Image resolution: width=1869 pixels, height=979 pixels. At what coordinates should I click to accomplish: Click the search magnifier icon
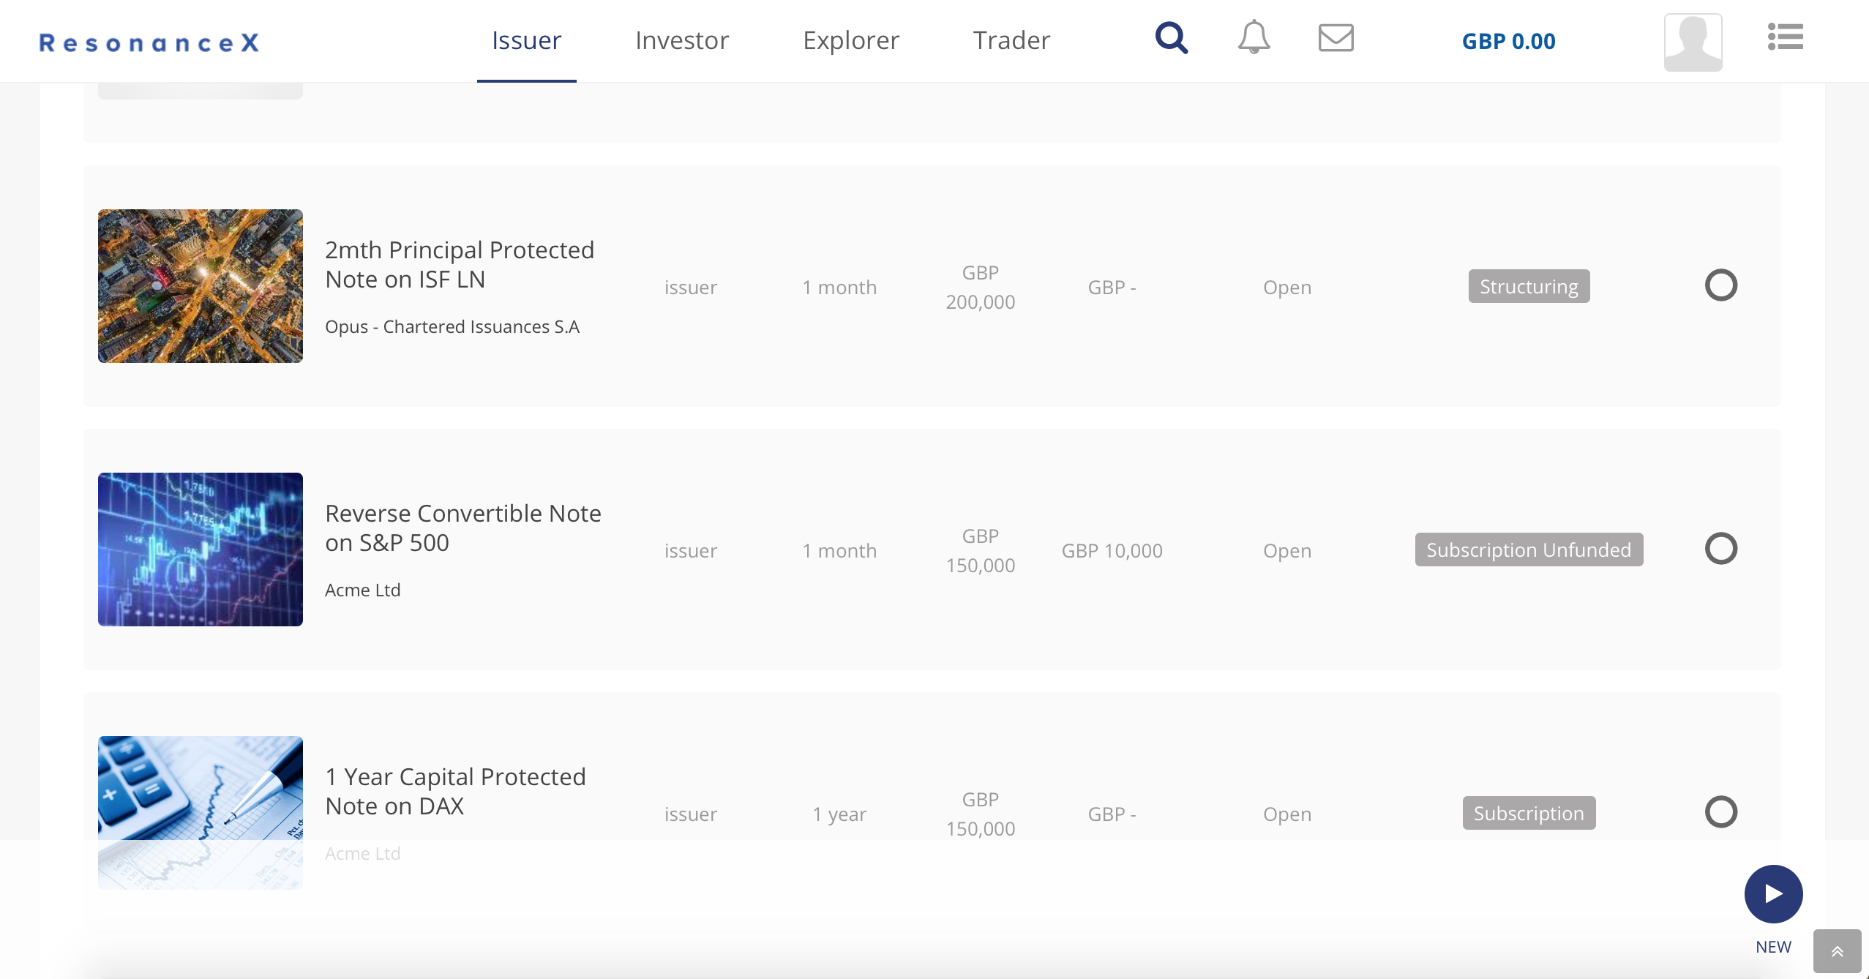[1171, 38]
